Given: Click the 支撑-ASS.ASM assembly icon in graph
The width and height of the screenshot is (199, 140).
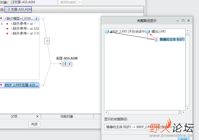Looking at the screenshot, I should (x=64, y=64).
